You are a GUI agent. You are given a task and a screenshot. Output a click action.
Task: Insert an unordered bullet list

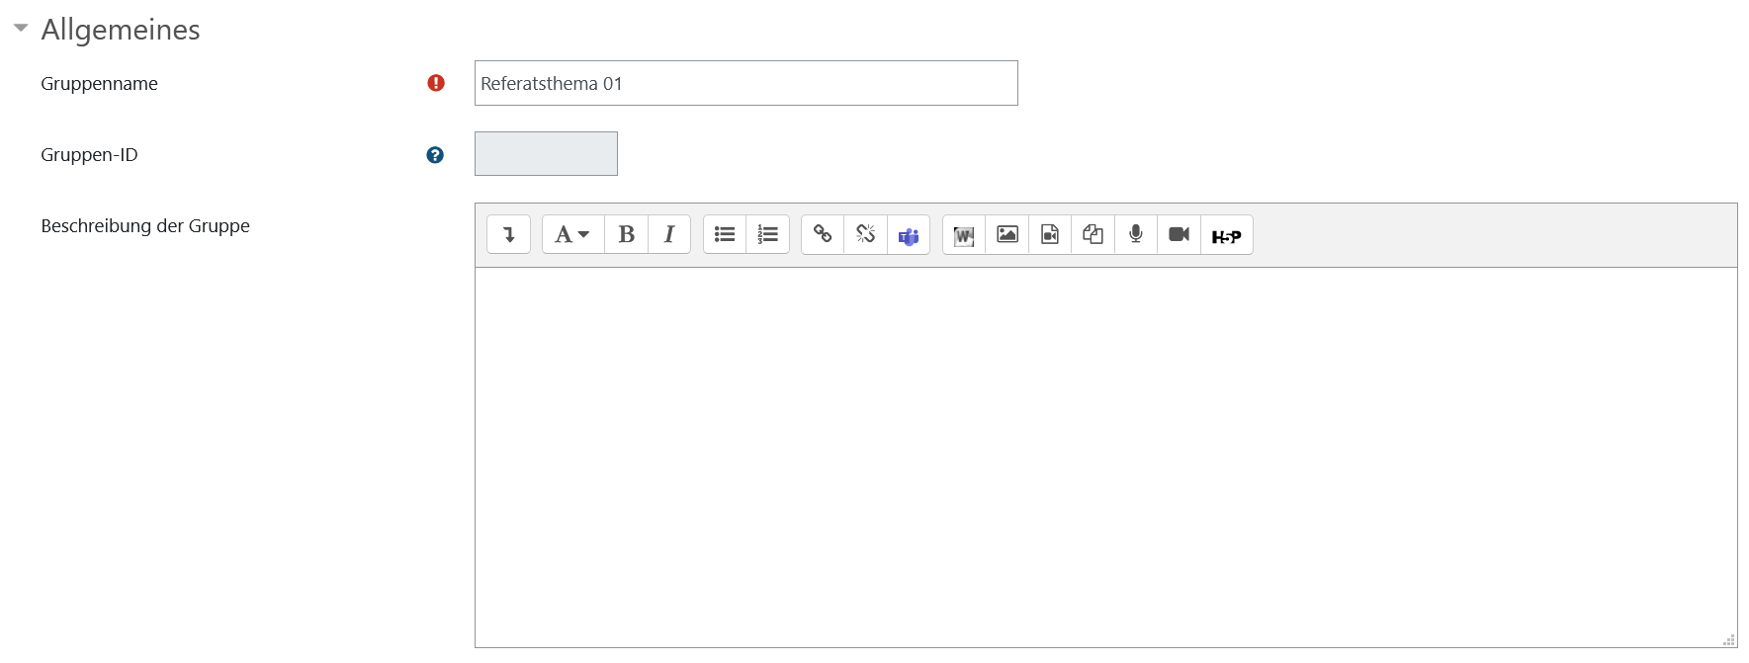point(725,235)
